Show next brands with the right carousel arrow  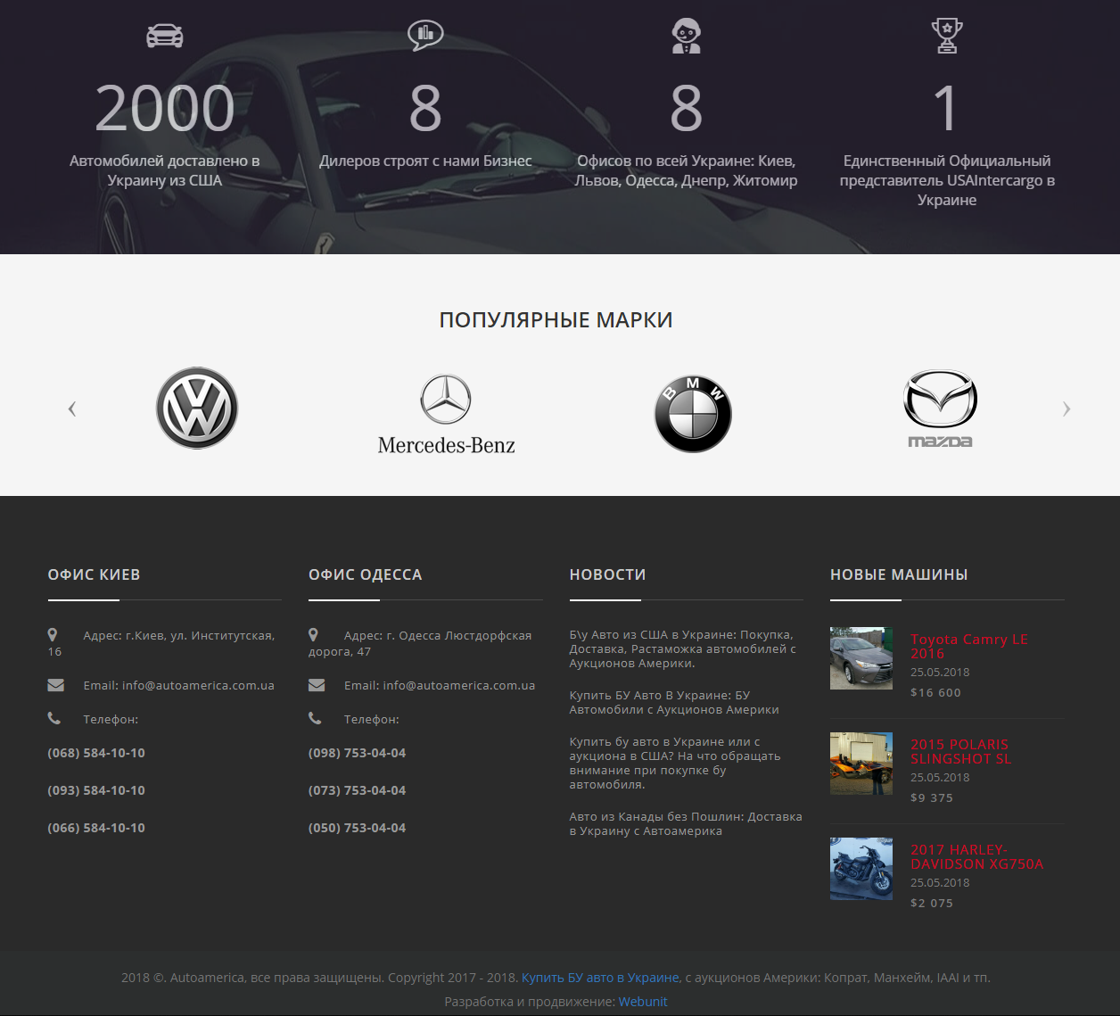[x=1066, y=409]
